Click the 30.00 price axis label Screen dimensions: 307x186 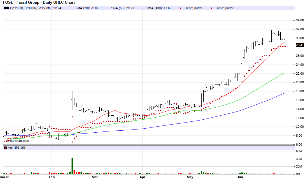pyautogui.click(x=300, y=38)
